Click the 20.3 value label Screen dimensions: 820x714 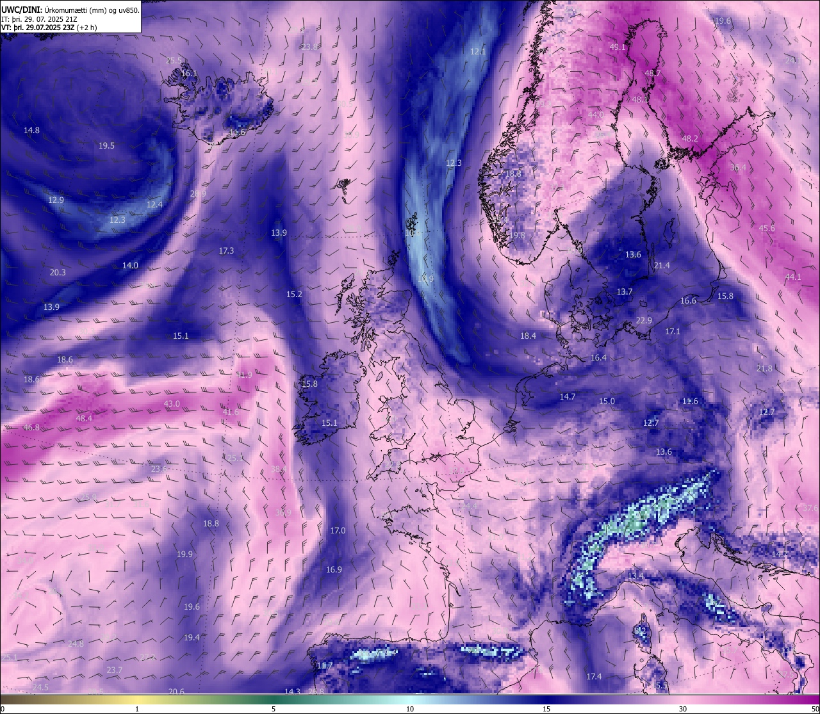point(58,272)
